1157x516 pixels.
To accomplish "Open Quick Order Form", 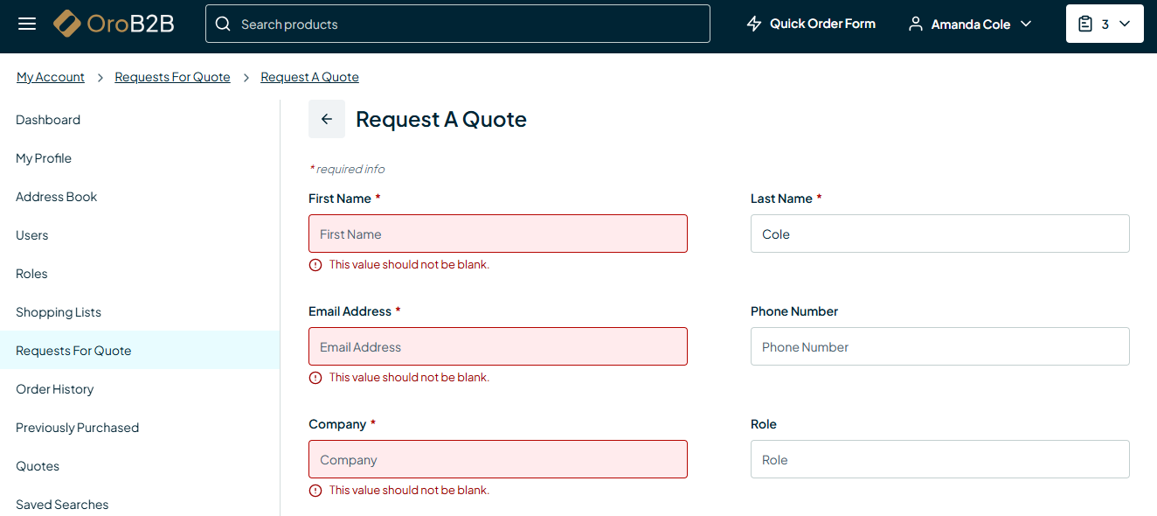I will [x=822, y=24].
